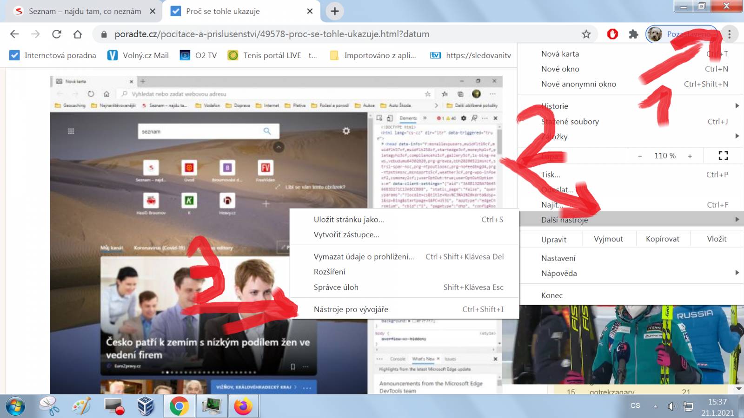Select Nové anonymní okno

coord(630,84)
